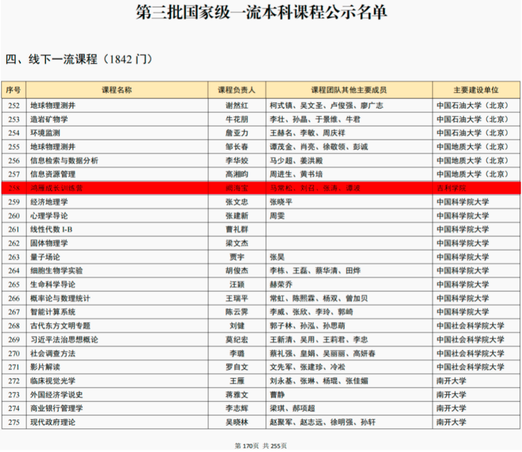The width and height of the screenshot is (522, 452).
Task: Click the 课程名称 column header
Action: click(117, 90)
